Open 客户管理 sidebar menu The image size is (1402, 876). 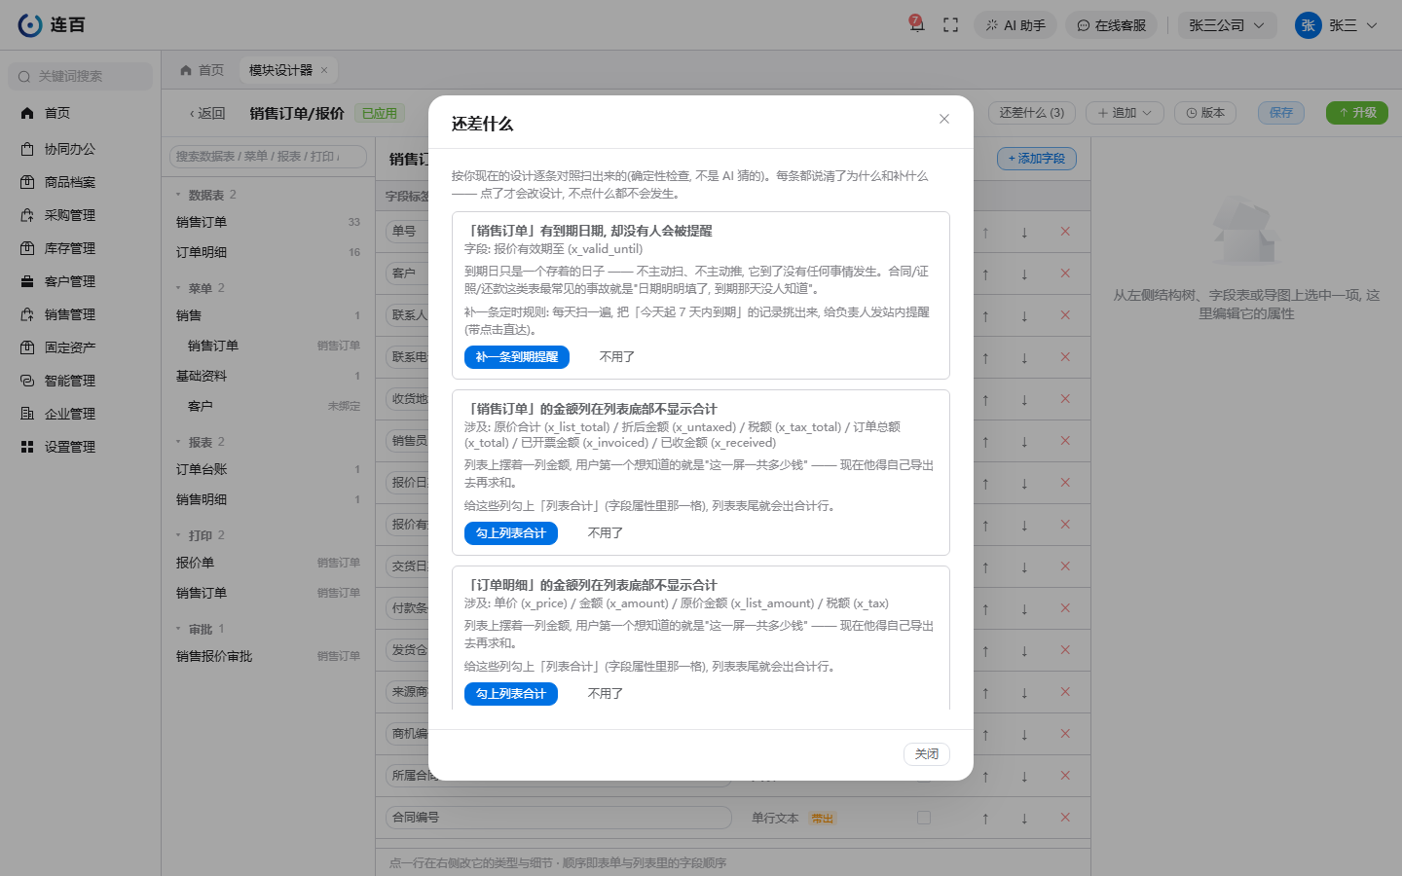(81, 281)
